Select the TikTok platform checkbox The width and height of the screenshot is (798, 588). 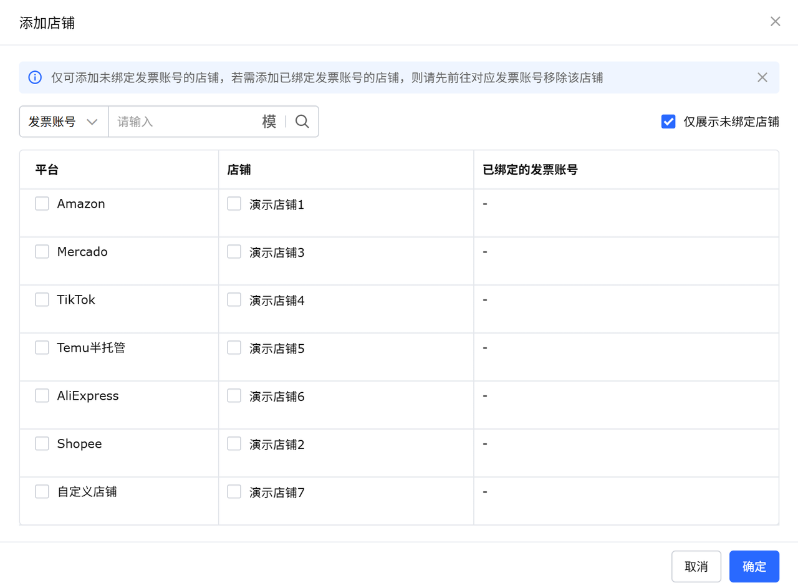(42, 300)
